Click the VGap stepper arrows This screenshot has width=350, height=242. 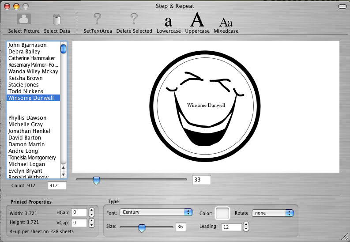(91, 223)
